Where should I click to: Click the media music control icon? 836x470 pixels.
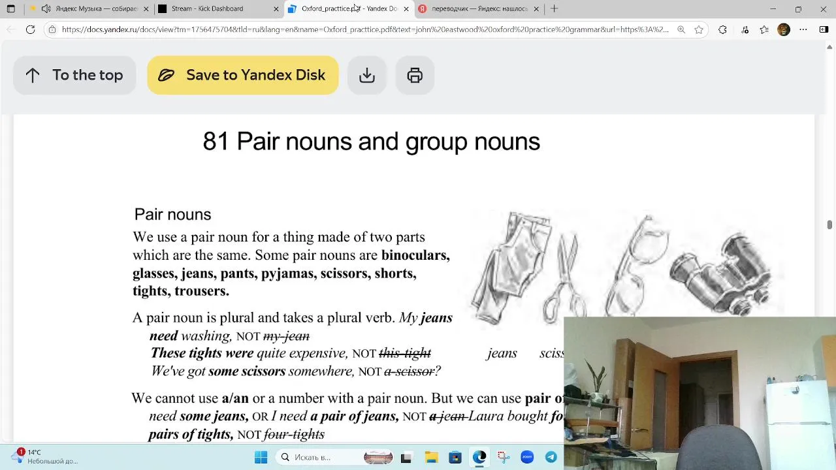click(745, 29)
